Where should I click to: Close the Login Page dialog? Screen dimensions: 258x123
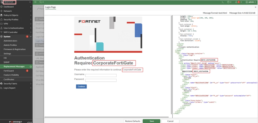[x=255, y=7]
